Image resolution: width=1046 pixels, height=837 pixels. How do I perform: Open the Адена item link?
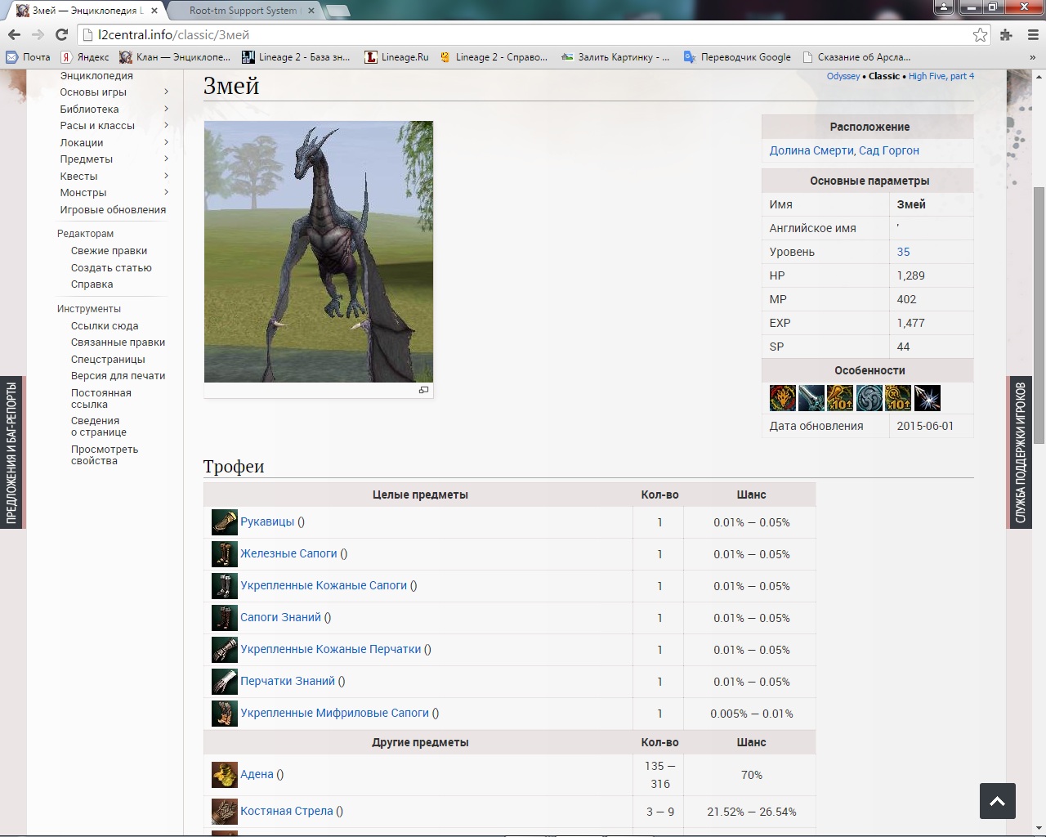pos(257,774)
